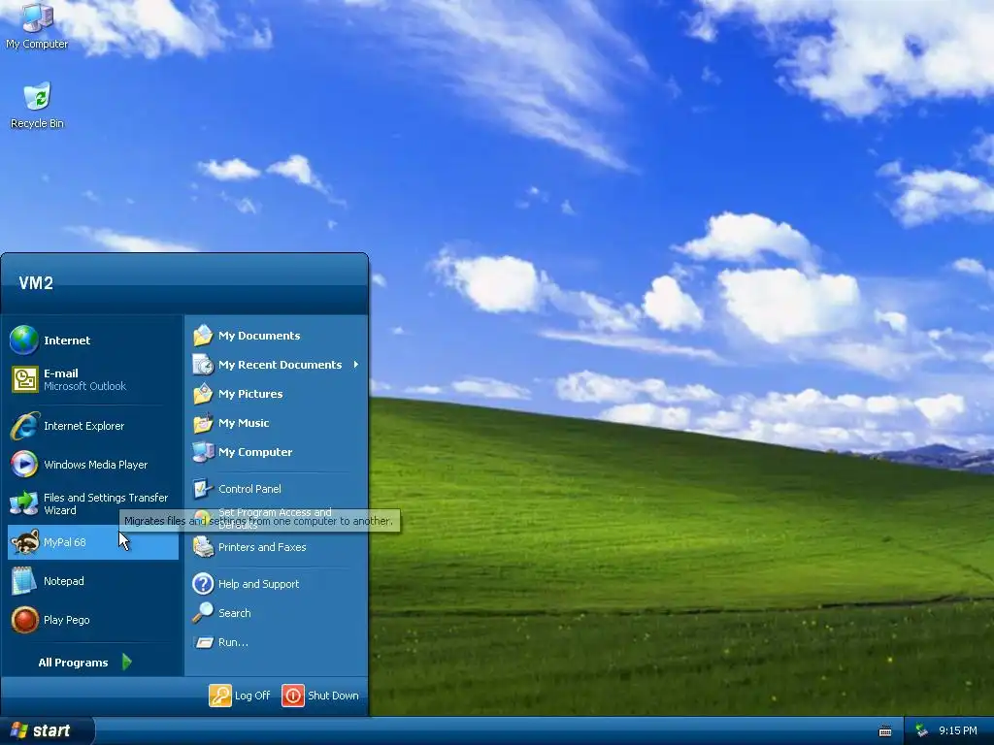Image resolution: width=994 pixels, height=745 pixels.
Task: Click the red Shut Down power icon
Action: tap(293, 696)
